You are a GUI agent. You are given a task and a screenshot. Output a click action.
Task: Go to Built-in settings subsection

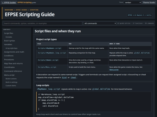11,82
